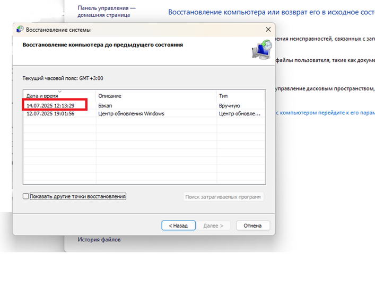Click the Control Panel heading Восстановление компьютера
This screenshot has width=375, height=281.
click(x=272, y=12)
